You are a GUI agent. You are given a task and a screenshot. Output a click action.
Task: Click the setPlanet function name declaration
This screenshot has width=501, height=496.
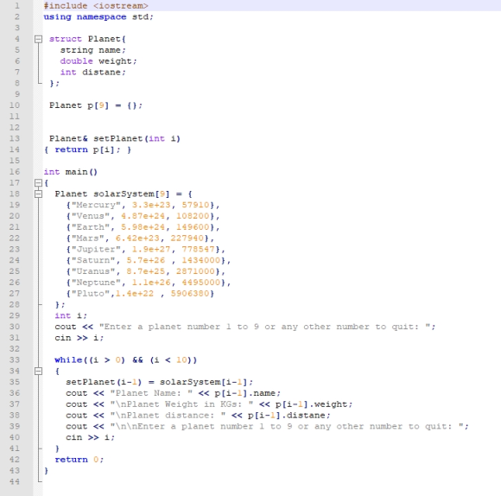click(117, 139)
